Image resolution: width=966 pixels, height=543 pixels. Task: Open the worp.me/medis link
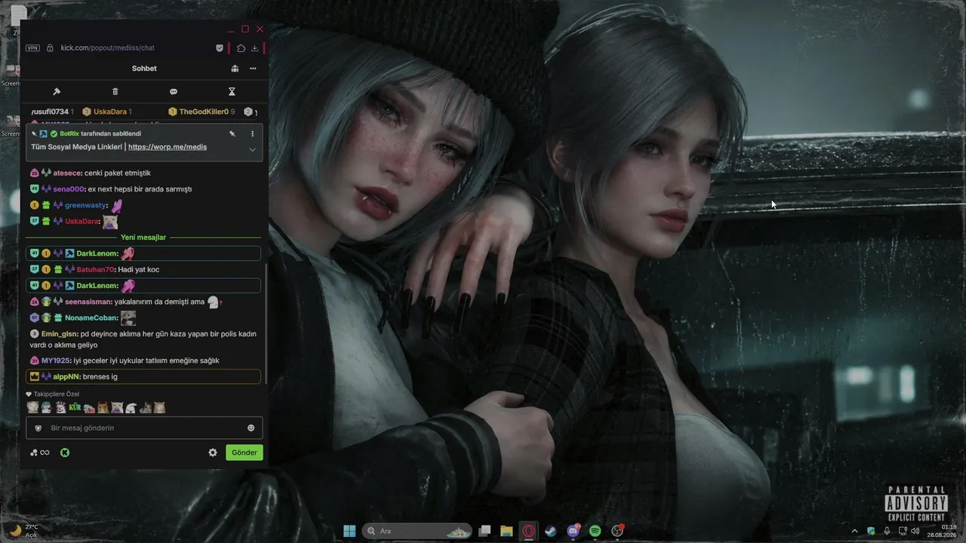(168, 147)
